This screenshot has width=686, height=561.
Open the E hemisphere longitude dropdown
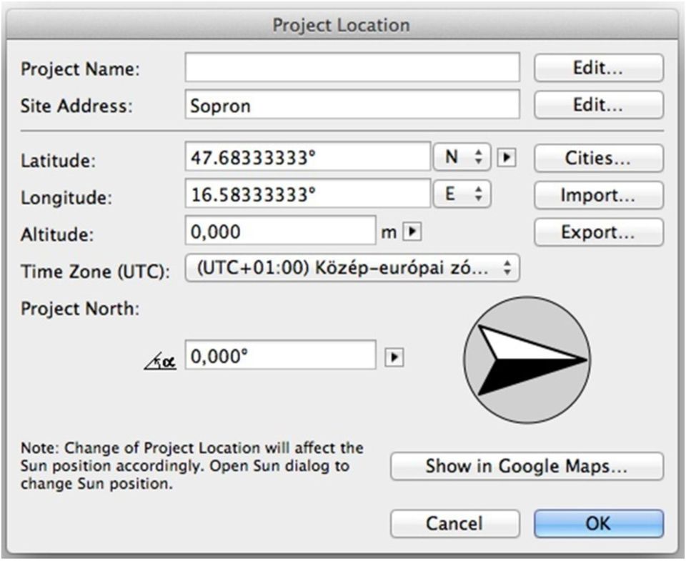pyautogui.click(x=462, y=194)
